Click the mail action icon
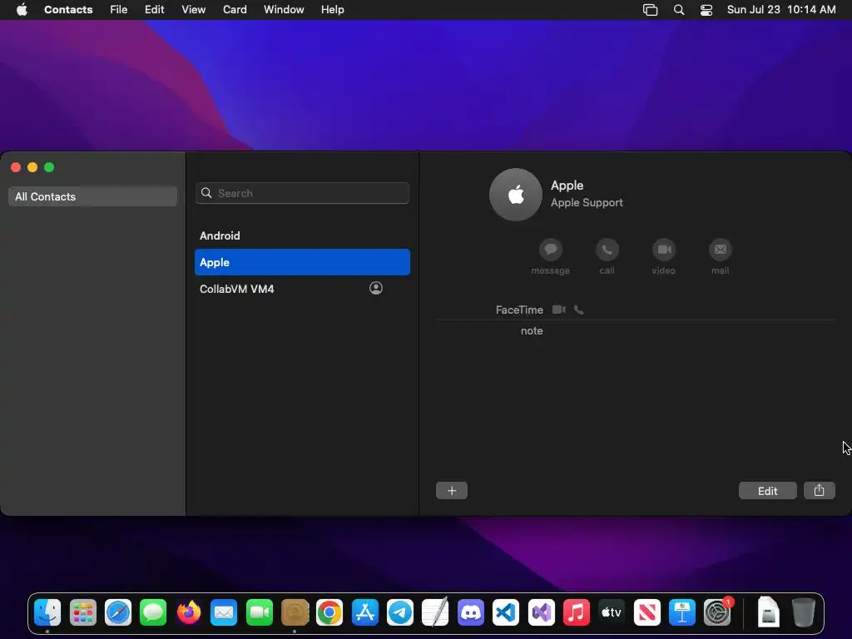852x639 pixels. [720, 250]
